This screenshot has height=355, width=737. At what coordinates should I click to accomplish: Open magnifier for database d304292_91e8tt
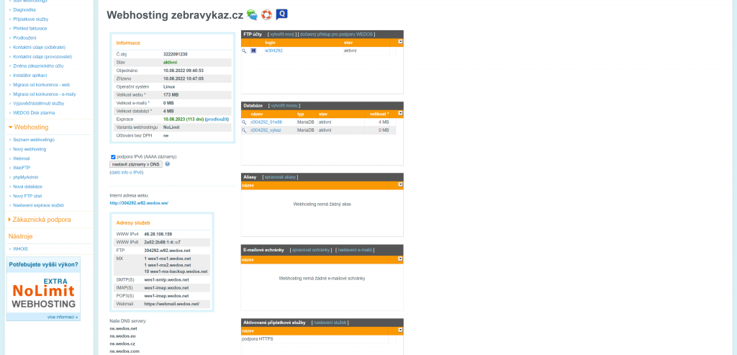point(244,122)
